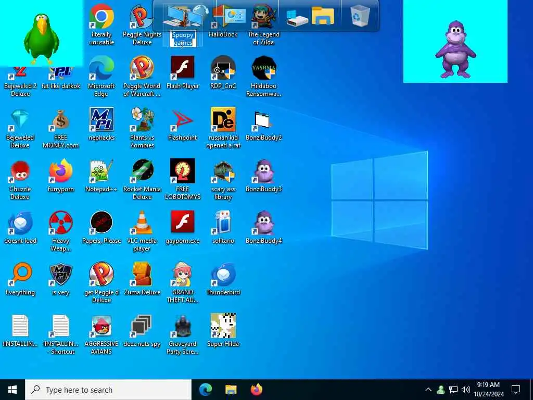Expand the hidden system tray icons
Image resolution: width=533 pixels, height=400 pixels.
click(428, 390)
